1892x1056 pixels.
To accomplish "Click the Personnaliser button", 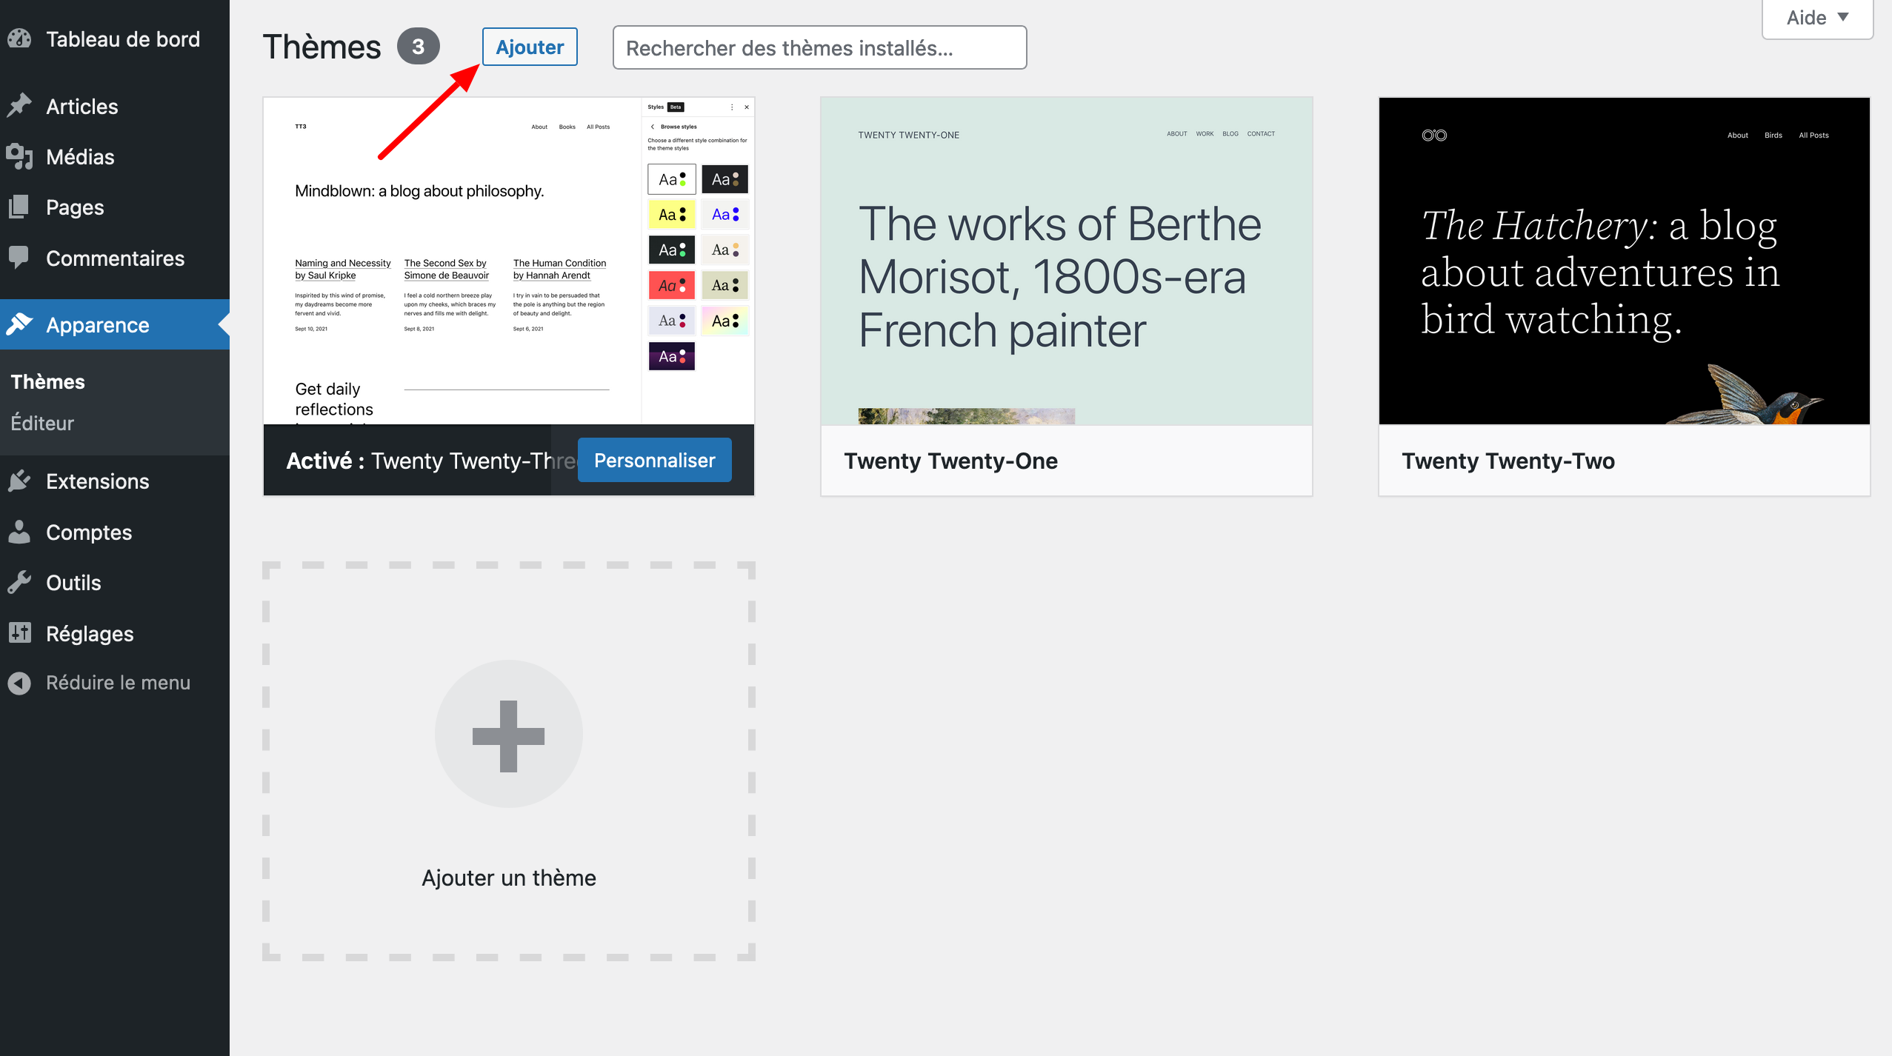I will tap(655, 460).
